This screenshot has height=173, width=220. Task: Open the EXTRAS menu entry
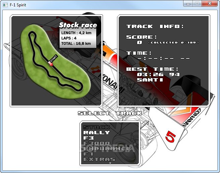pyautogui.click(x=99, y=159)
